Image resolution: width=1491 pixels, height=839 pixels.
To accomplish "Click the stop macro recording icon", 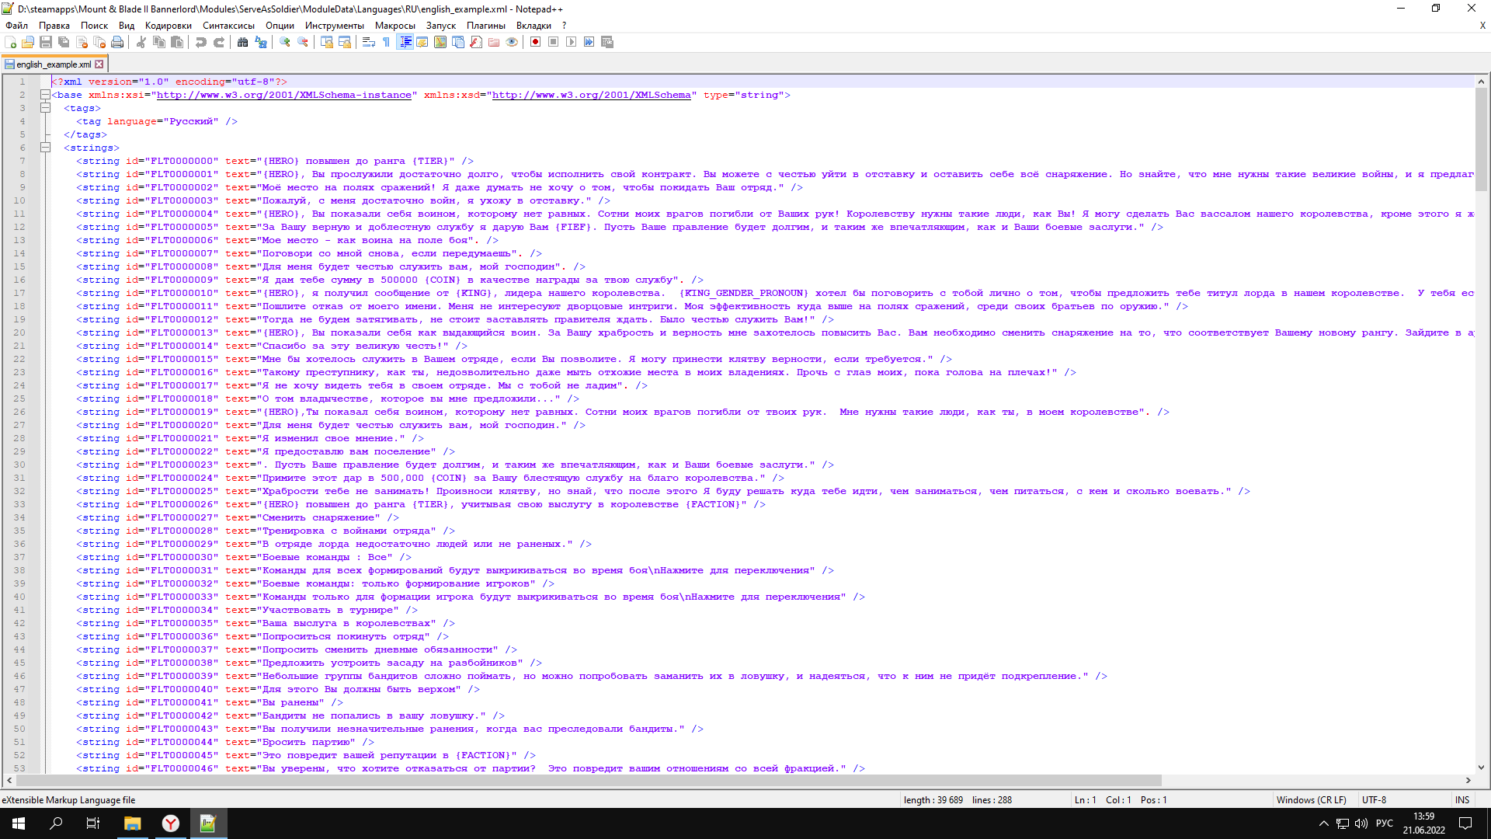I will [554, 42].
